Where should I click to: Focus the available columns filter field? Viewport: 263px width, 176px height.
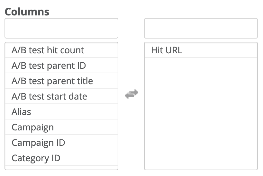coord(61,28)
